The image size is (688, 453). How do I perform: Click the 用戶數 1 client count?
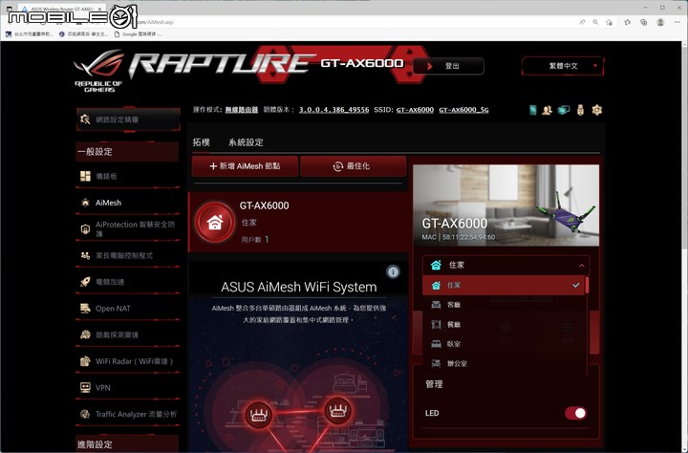point(255,239)
